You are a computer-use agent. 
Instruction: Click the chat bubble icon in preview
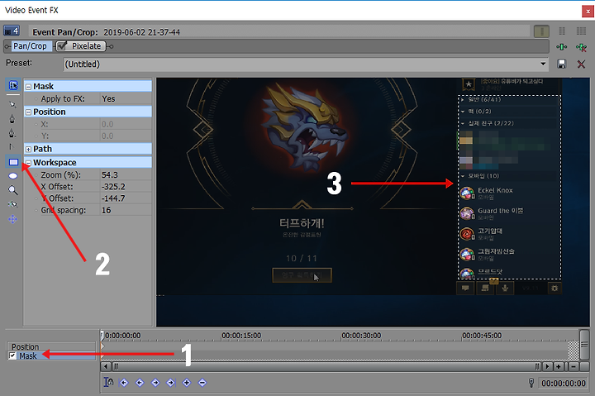click(465, 289)
